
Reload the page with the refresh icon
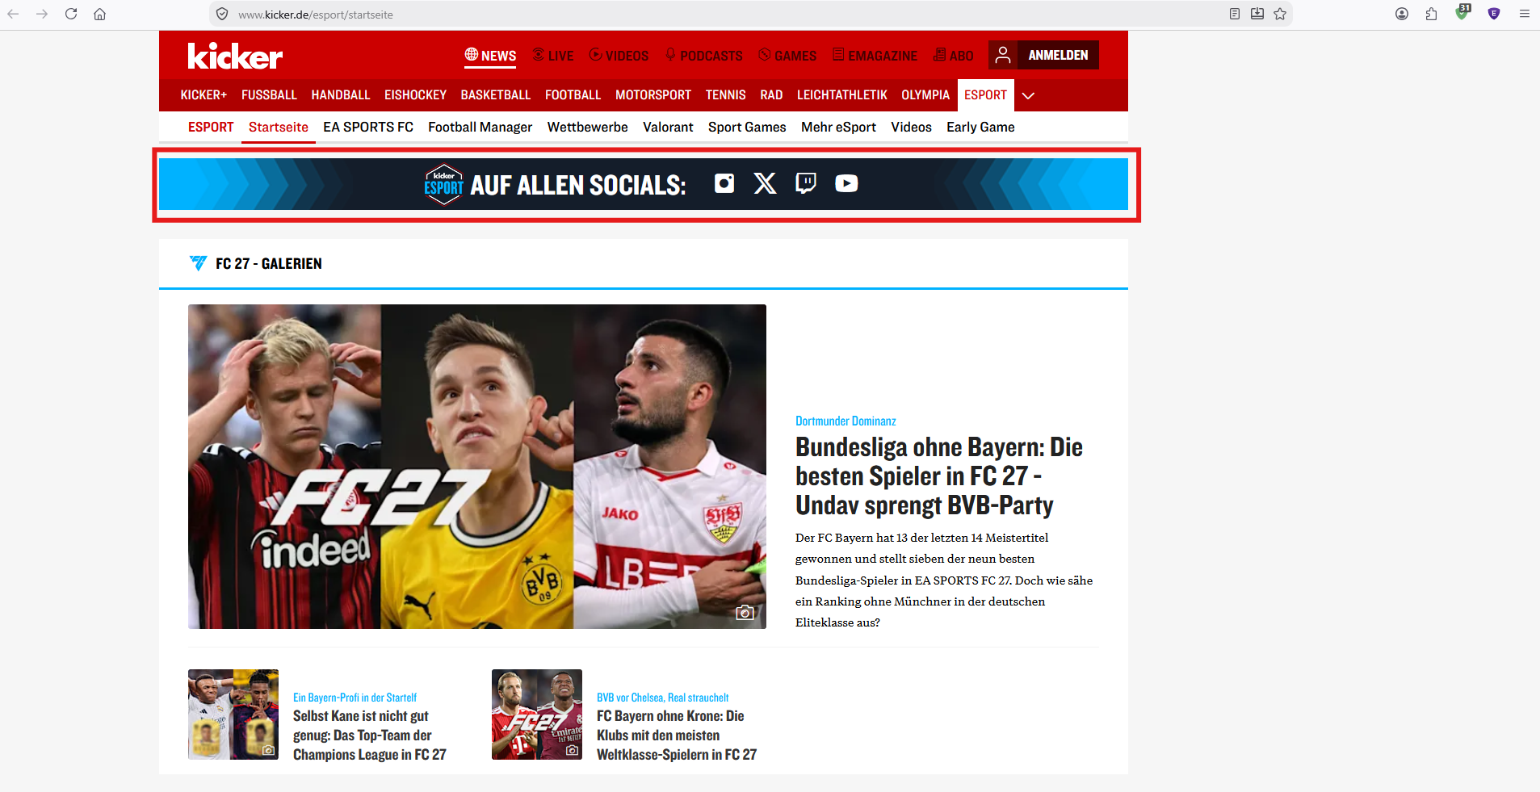[71, 14]
